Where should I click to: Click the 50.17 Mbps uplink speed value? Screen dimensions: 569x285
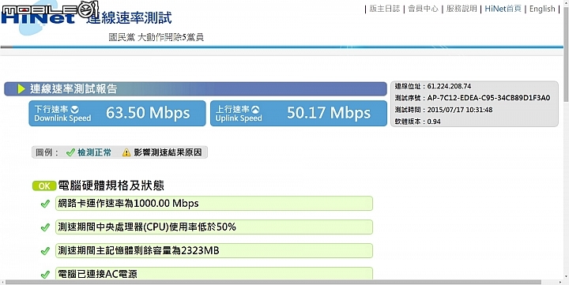(x=329, y=113)
